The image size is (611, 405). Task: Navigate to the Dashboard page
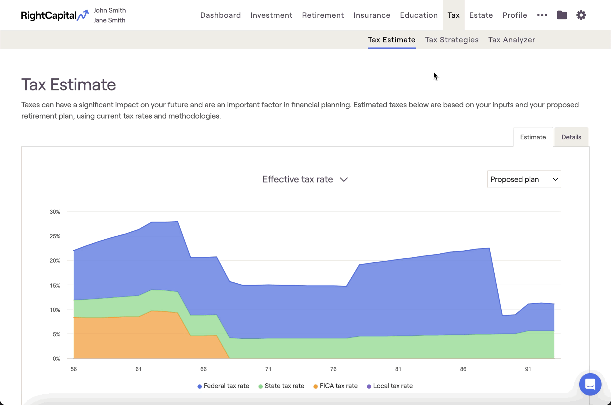(x=220, y=15)
